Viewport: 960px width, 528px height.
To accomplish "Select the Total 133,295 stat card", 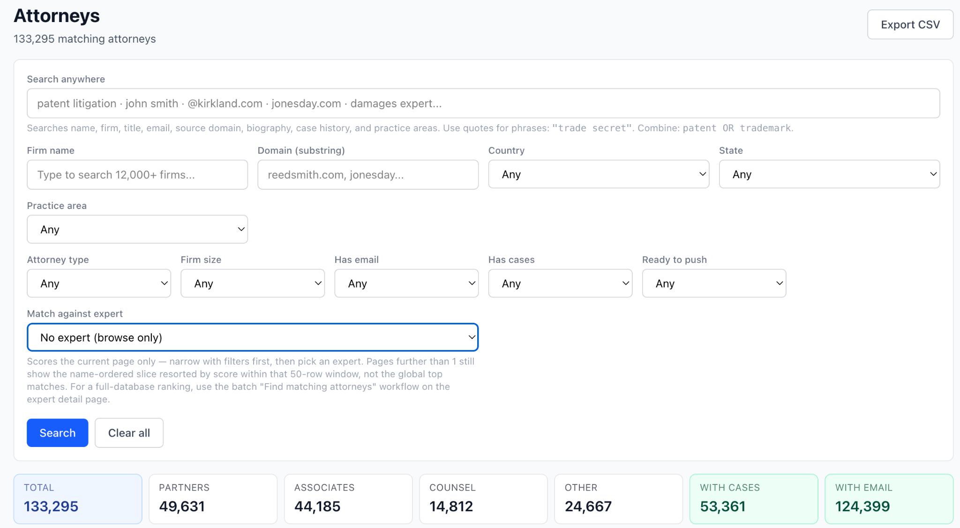I will coord(78,499).
